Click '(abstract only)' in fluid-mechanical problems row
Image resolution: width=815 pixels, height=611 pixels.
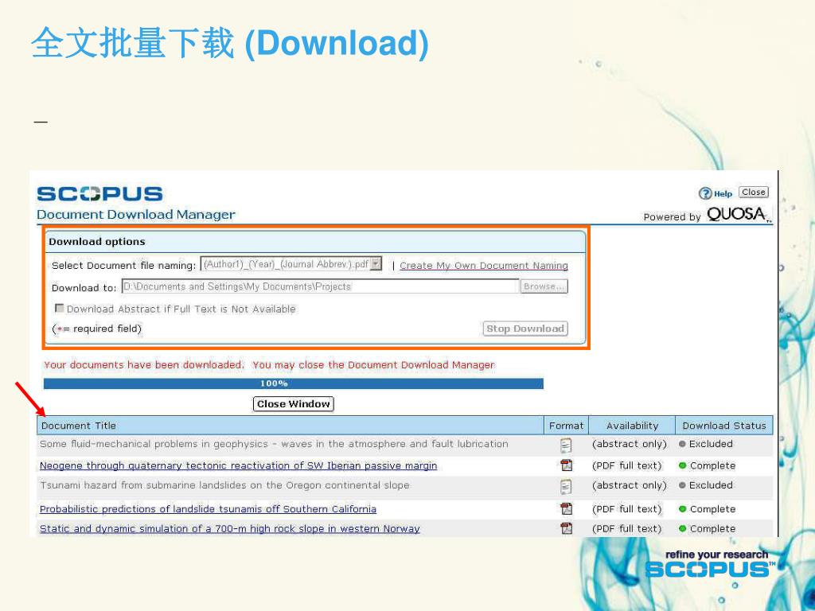click(629, 444)
